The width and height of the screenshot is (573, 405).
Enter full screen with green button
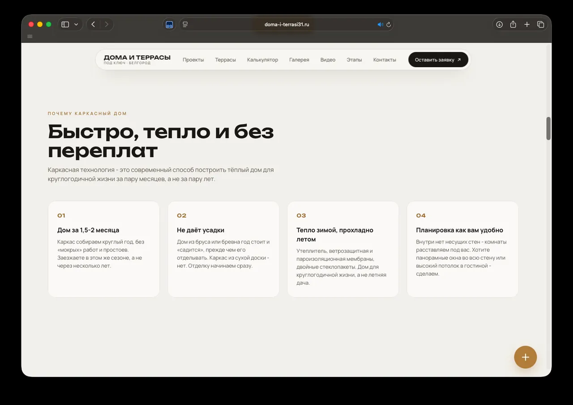click(x=49, y=25)
